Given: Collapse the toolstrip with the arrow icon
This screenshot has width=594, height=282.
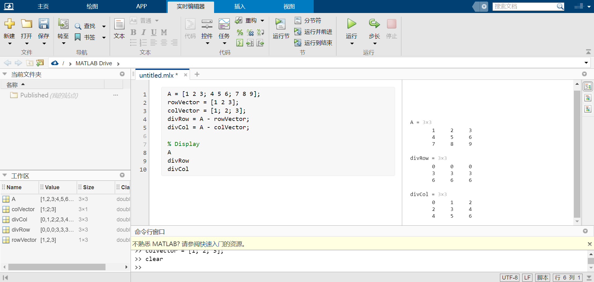Looking at the screenshot, I should click(588, 52).
